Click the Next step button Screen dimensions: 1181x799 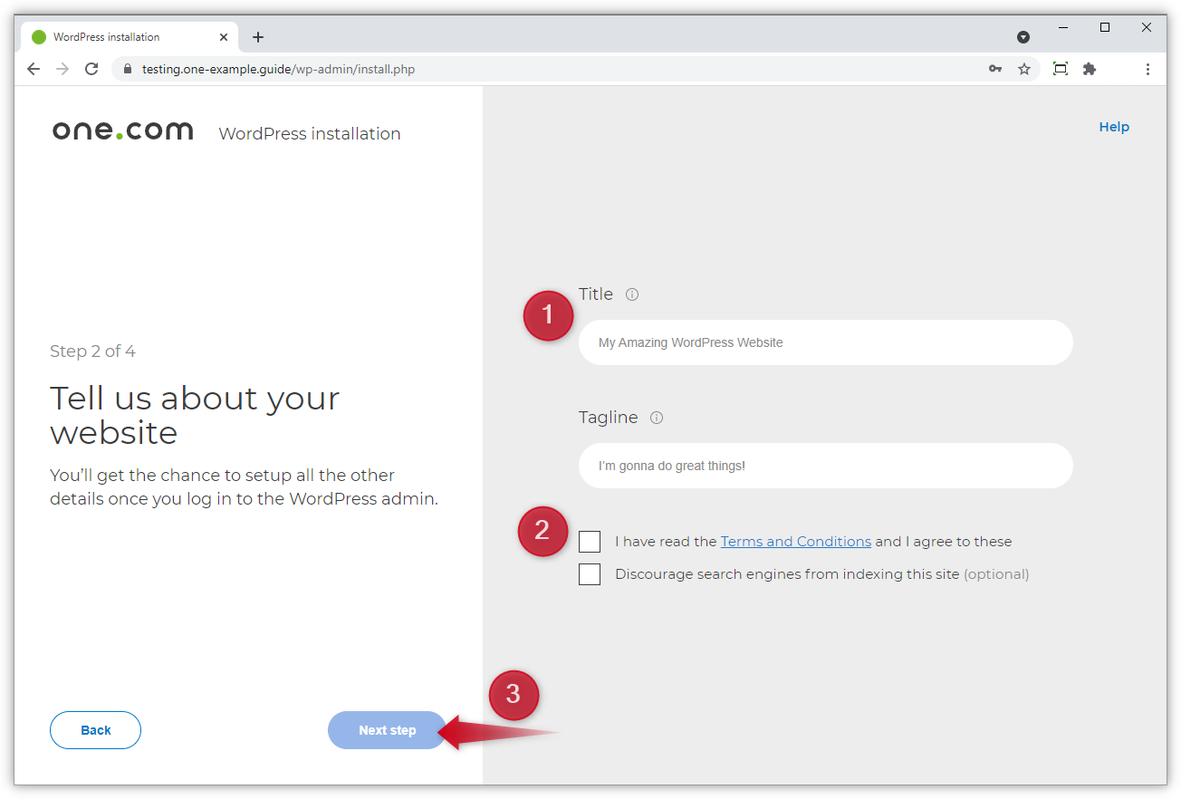click(x=387, y=730)
